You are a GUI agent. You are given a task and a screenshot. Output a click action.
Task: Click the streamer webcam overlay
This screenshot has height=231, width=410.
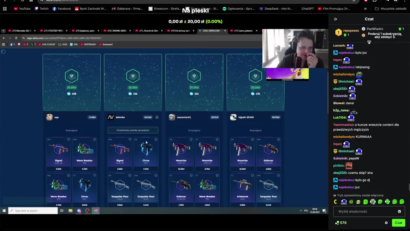tap(295, 48)
